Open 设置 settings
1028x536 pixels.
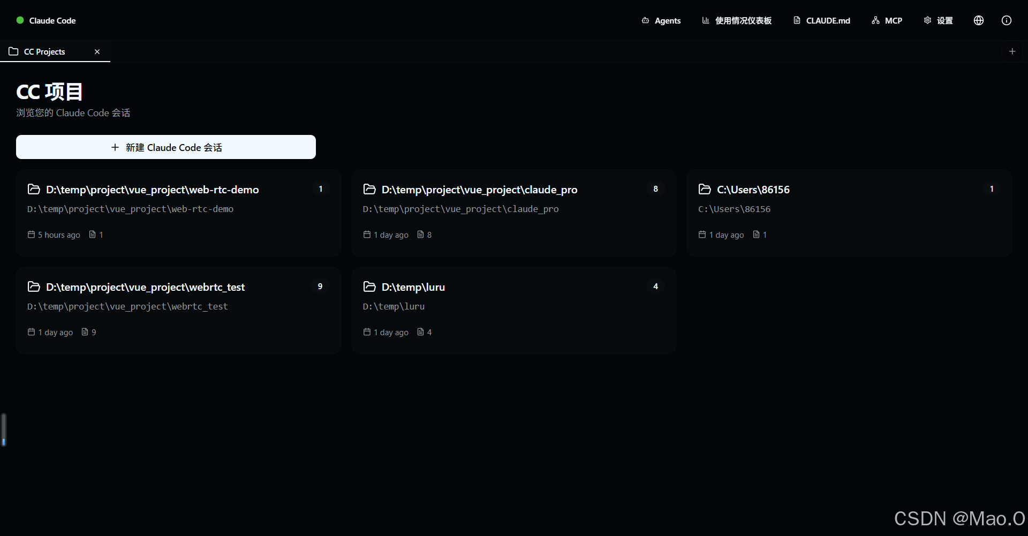pos(938,20)
